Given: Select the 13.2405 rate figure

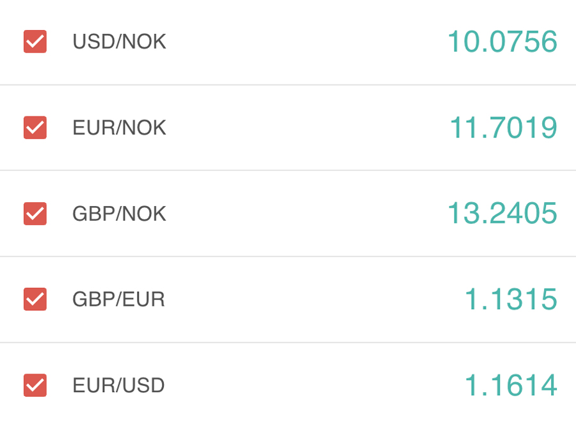Looking at the screenshot, I should pos(502,213).
